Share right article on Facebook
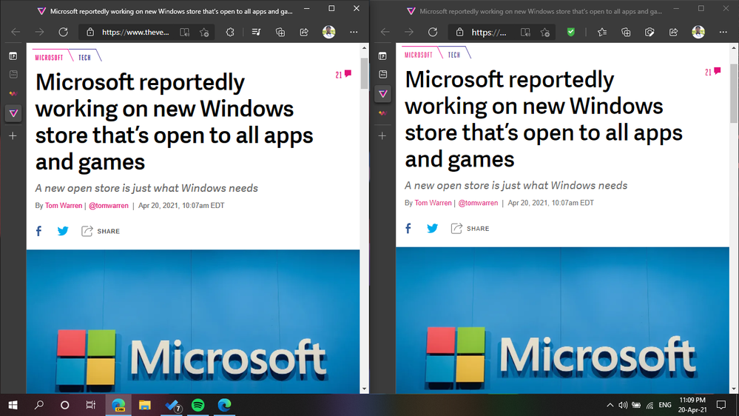This screenshot has height=416, width=739. point(408,228)
